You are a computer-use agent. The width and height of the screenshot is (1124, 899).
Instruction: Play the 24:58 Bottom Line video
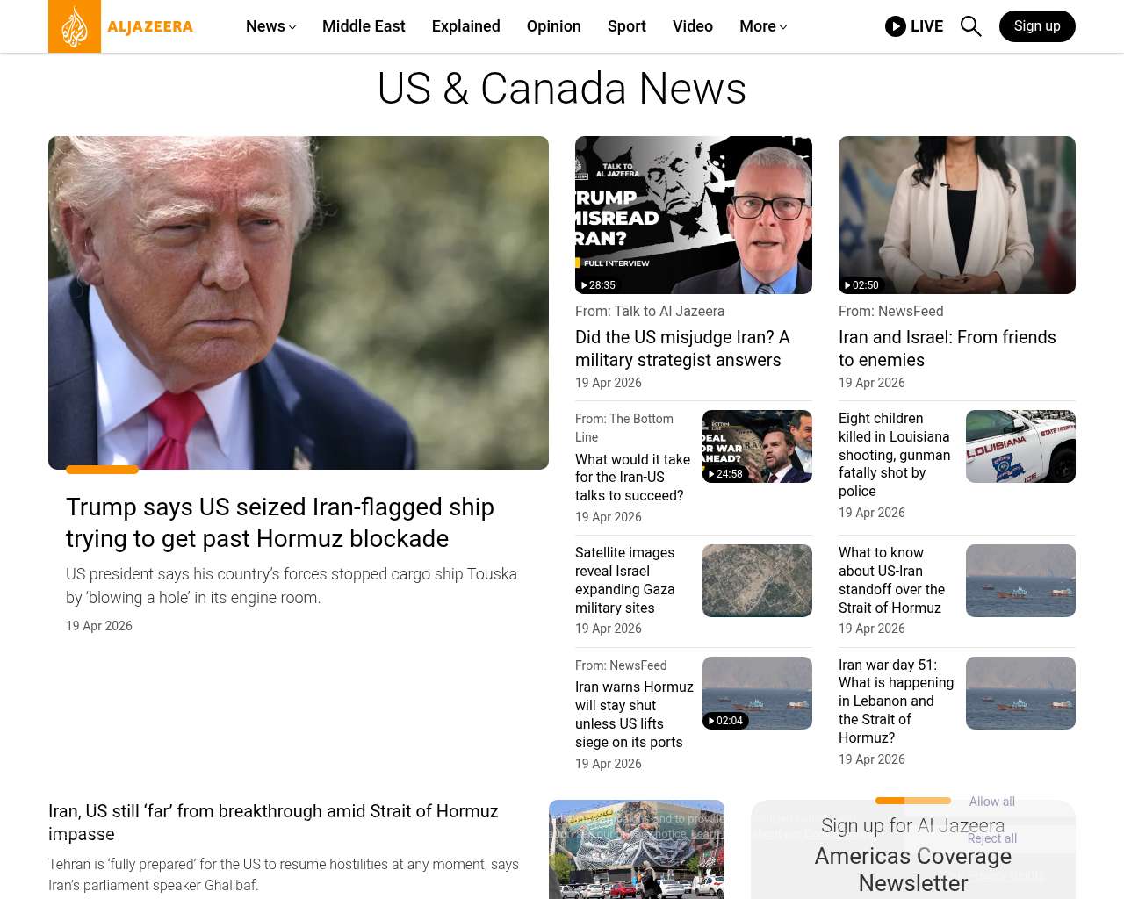click(x=757, y=446)
